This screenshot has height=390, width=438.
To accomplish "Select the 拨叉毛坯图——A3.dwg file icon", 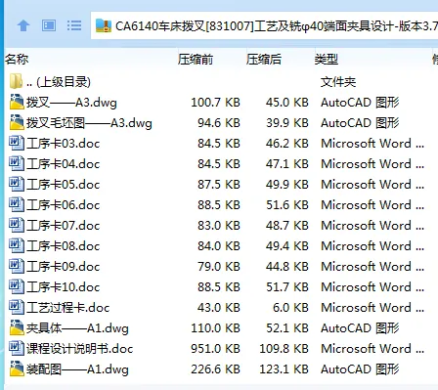I will click(17, 122).
